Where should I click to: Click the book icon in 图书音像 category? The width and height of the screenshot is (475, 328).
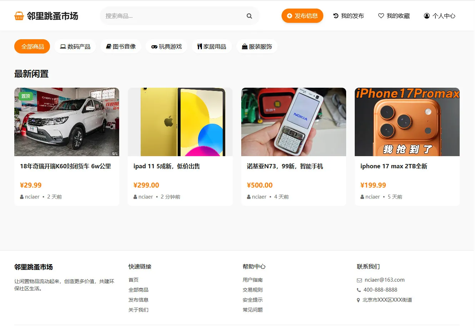(108, 47)
